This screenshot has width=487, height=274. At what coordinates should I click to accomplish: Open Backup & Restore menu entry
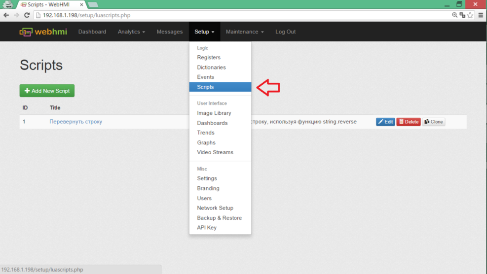coord(220,218)
